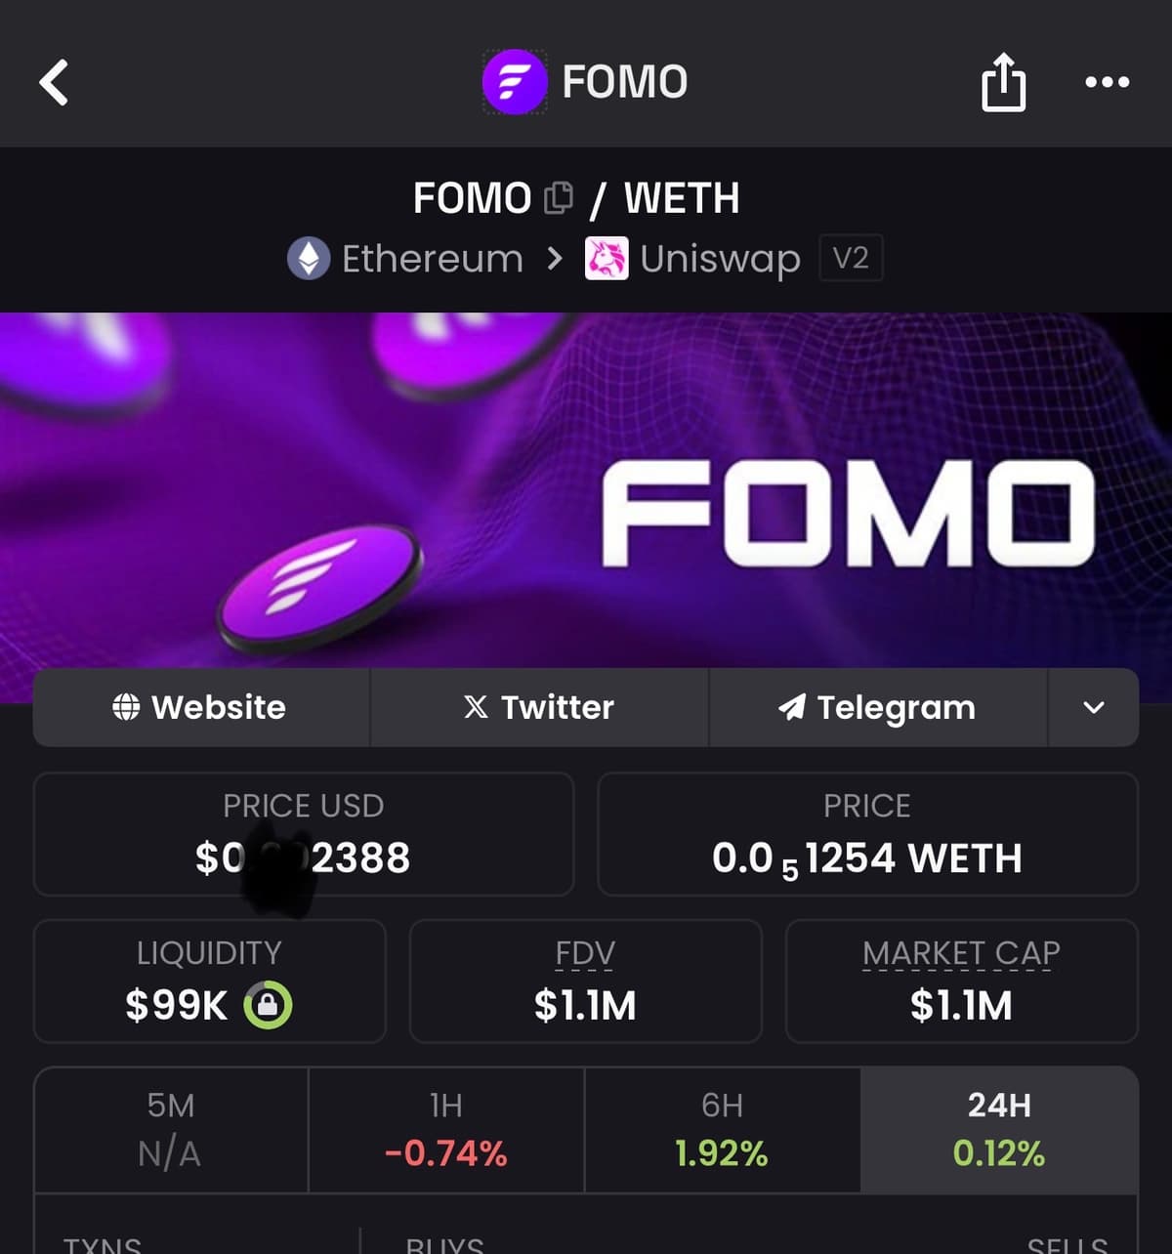Select the 5M timeframe tab
1172x1254 pixels.
[171, 1130]
